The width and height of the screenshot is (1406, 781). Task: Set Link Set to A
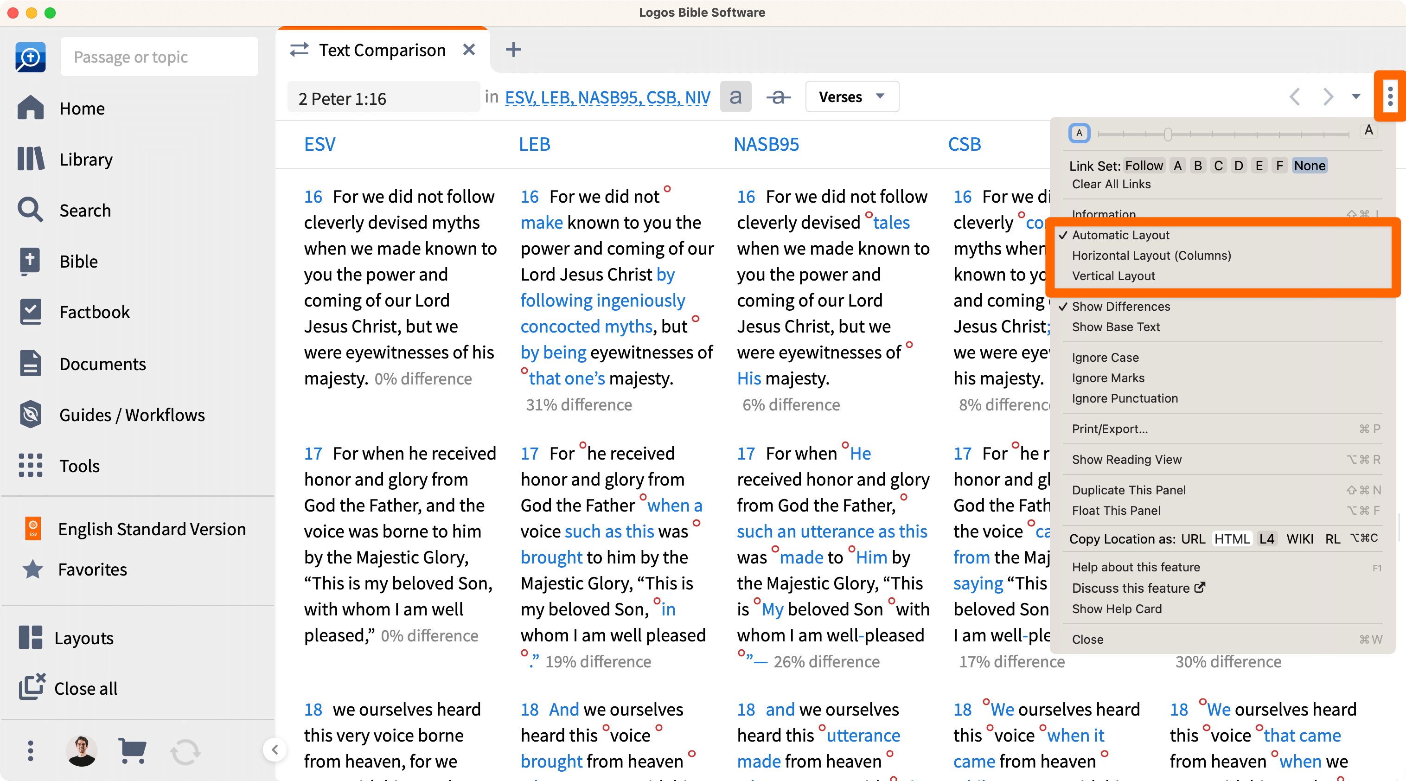1178,166
